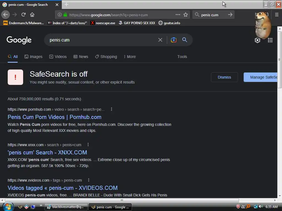Open the Google apps grid

270,40
